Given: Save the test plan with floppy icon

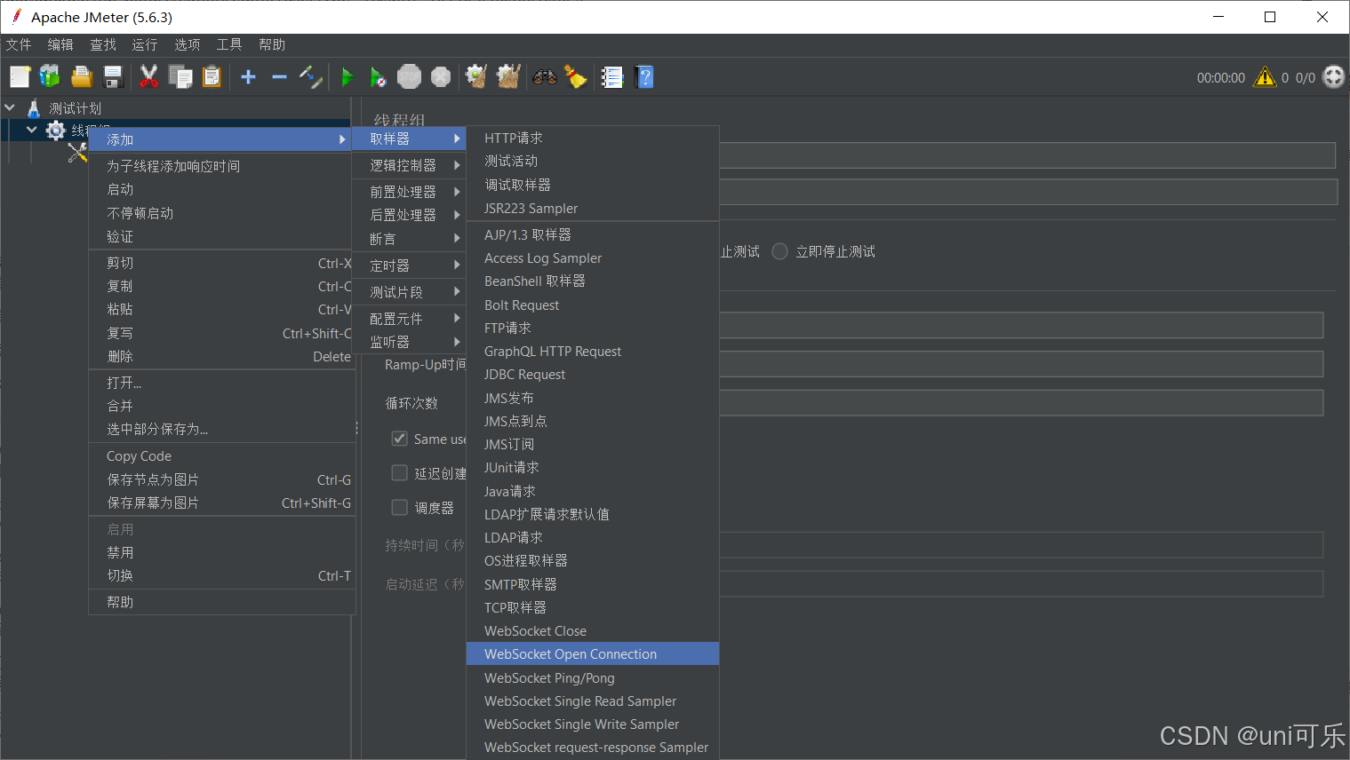Looking at the screenshot, I should (113, 77).
